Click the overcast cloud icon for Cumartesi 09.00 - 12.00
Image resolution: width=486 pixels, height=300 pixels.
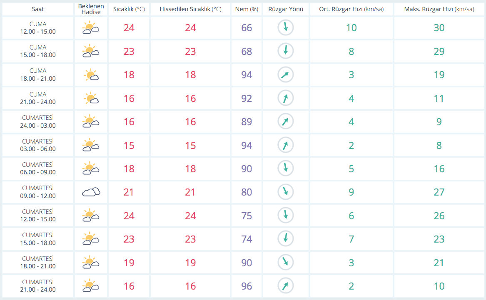90,192
